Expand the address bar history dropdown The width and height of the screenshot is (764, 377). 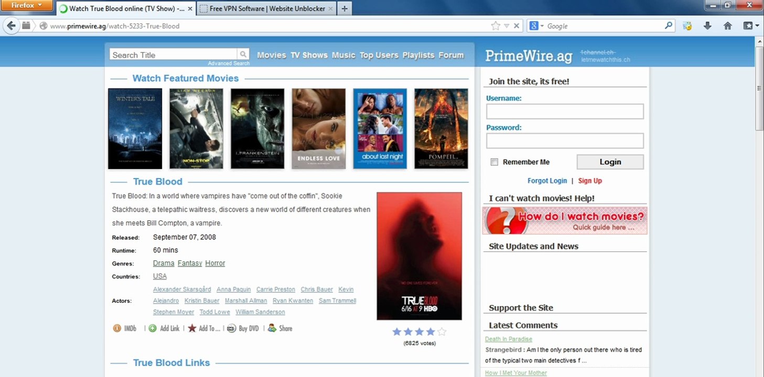click(x=507, y=26)
